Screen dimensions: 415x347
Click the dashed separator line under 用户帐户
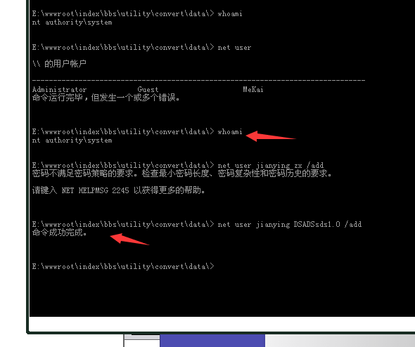(198, 80)
